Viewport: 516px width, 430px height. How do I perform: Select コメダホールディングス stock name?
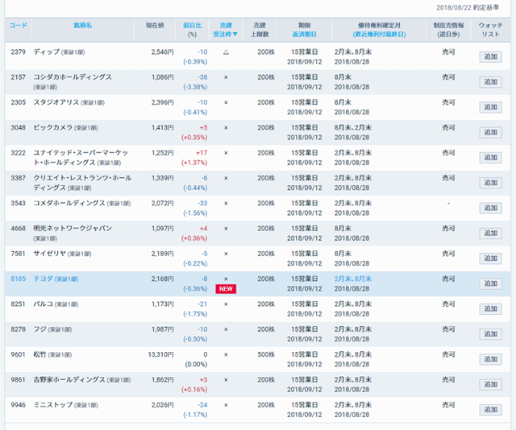(x=69, y=203)
